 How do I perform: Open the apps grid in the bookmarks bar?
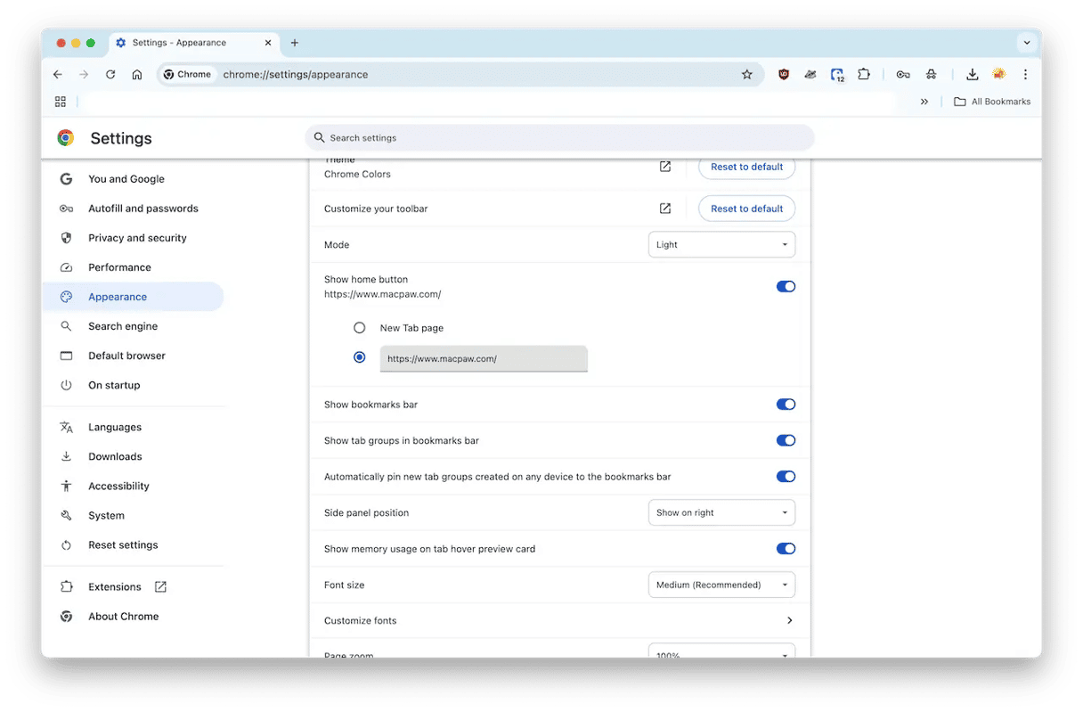[x=61, y=102]
